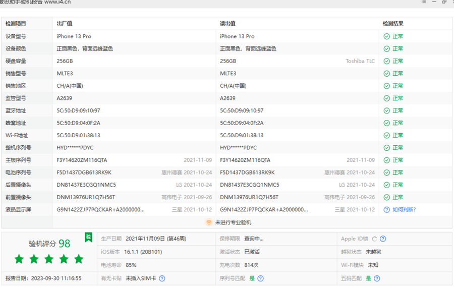Click the refresh spinner beside Apple ID锁
The width and height of the screenshot is (454, 287).
tap(374, 239)
